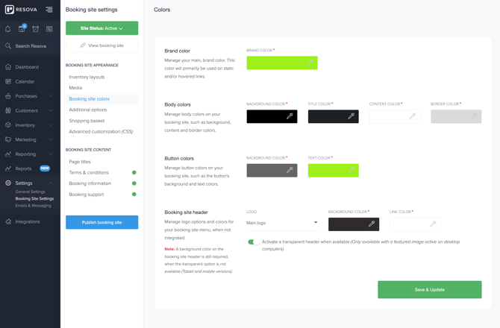Open the Media settings page

(x=75, y=88)
